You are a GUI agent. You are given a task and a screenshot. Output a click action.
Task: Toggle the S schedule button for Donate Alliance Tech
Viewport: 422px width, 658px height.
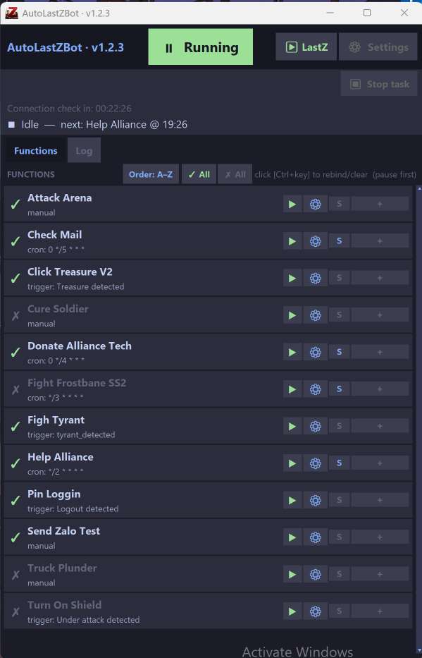coord(339,352)
